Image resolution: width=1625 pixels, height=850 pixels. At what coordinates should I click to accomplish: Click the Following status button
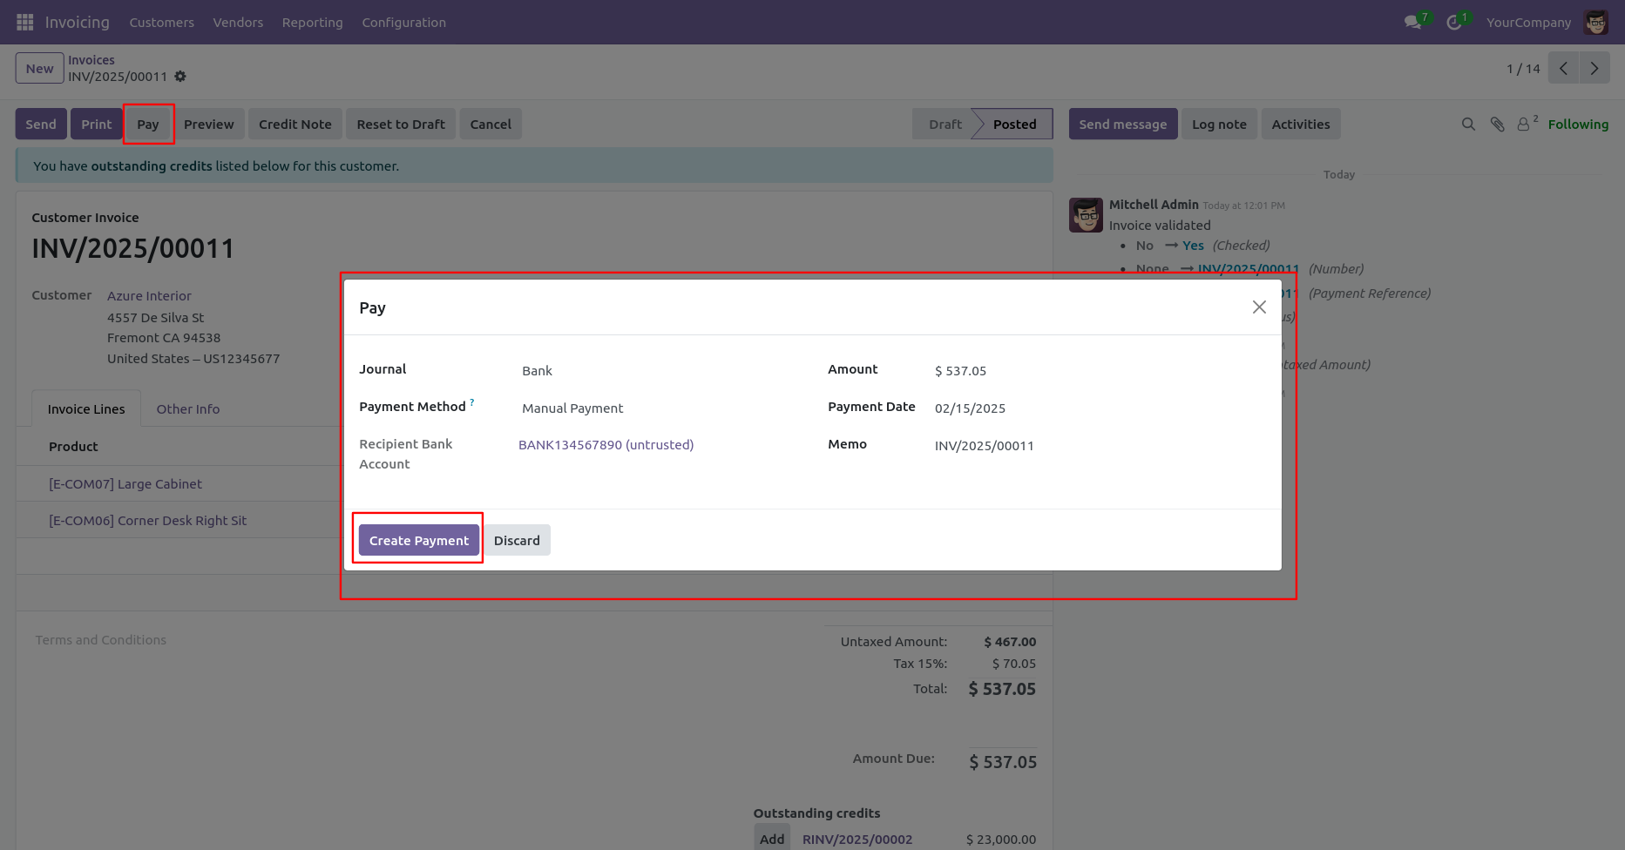(1578, 125)
